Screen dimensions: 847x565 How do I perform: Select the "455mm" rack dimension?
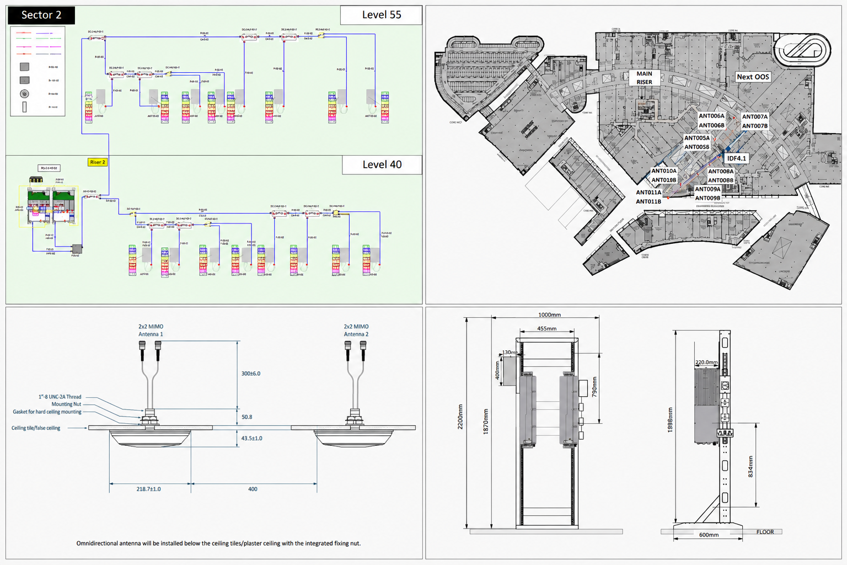click(x=547, y=328)
